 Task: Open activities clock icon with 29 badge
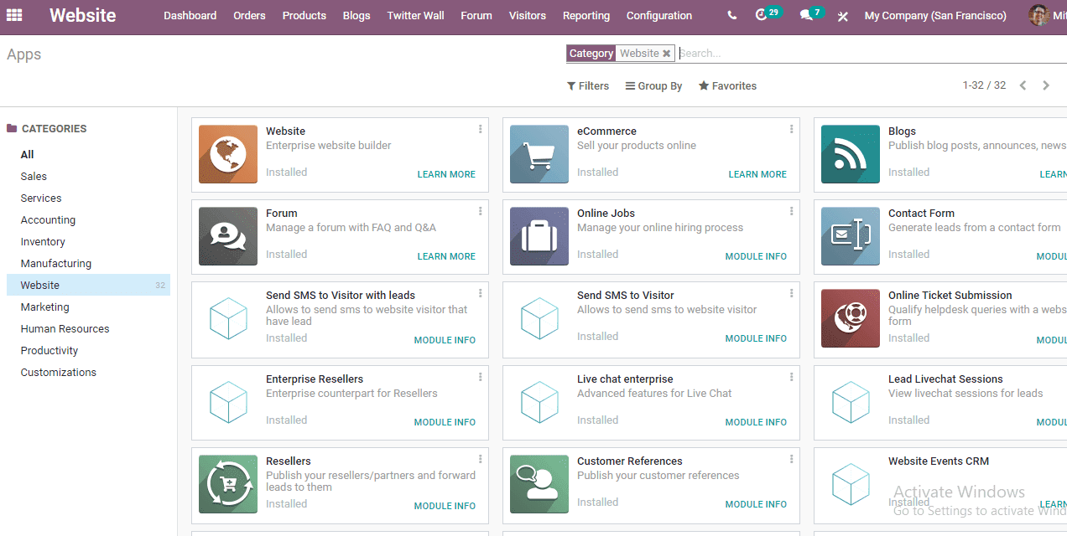coord(768,14)
